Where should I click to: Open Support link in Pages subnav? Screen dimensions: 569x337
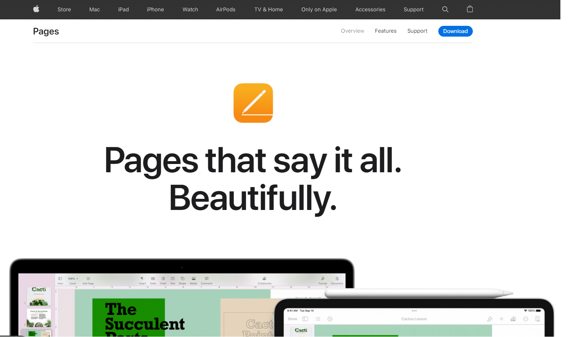point(417,31)
